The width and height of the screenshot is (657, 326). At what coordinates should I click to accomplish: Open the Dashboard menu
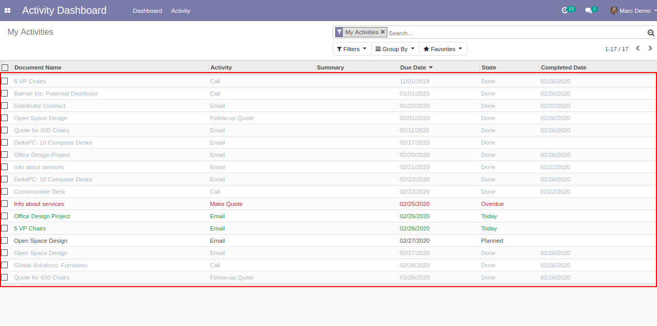coord(147,11)
